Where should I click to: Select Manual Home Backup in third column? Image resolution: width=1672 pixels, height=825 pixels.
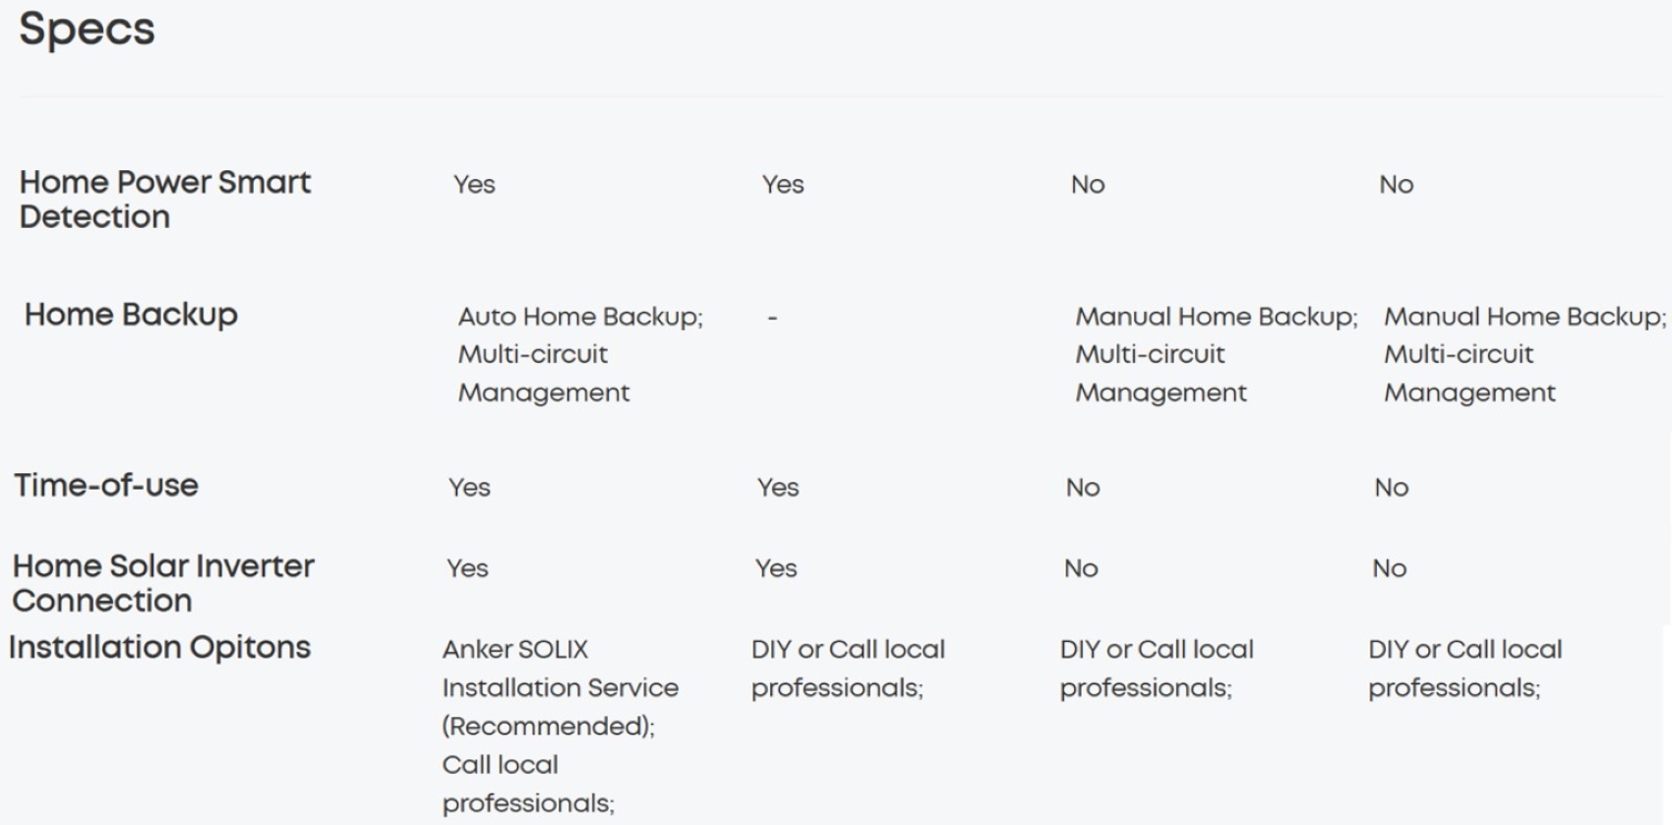tap(1216, 317)
